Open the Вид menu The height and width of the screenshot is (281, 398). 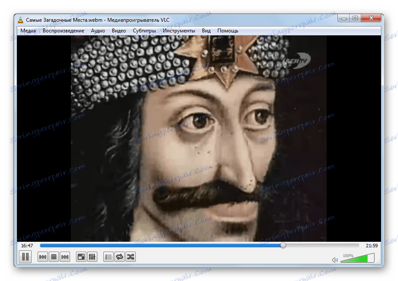[x=206, y=31]
